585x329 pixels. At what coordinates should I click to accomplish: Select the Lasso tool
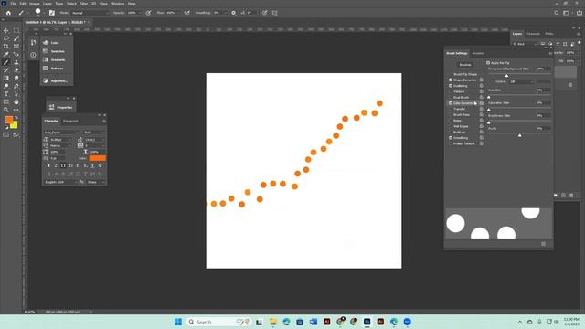coord(6,38)
